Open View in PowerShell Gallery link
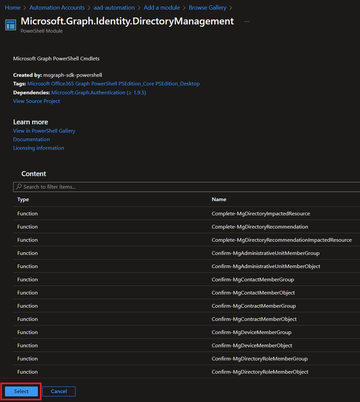The width and height of the screenshot is (360, 402). 44,131
